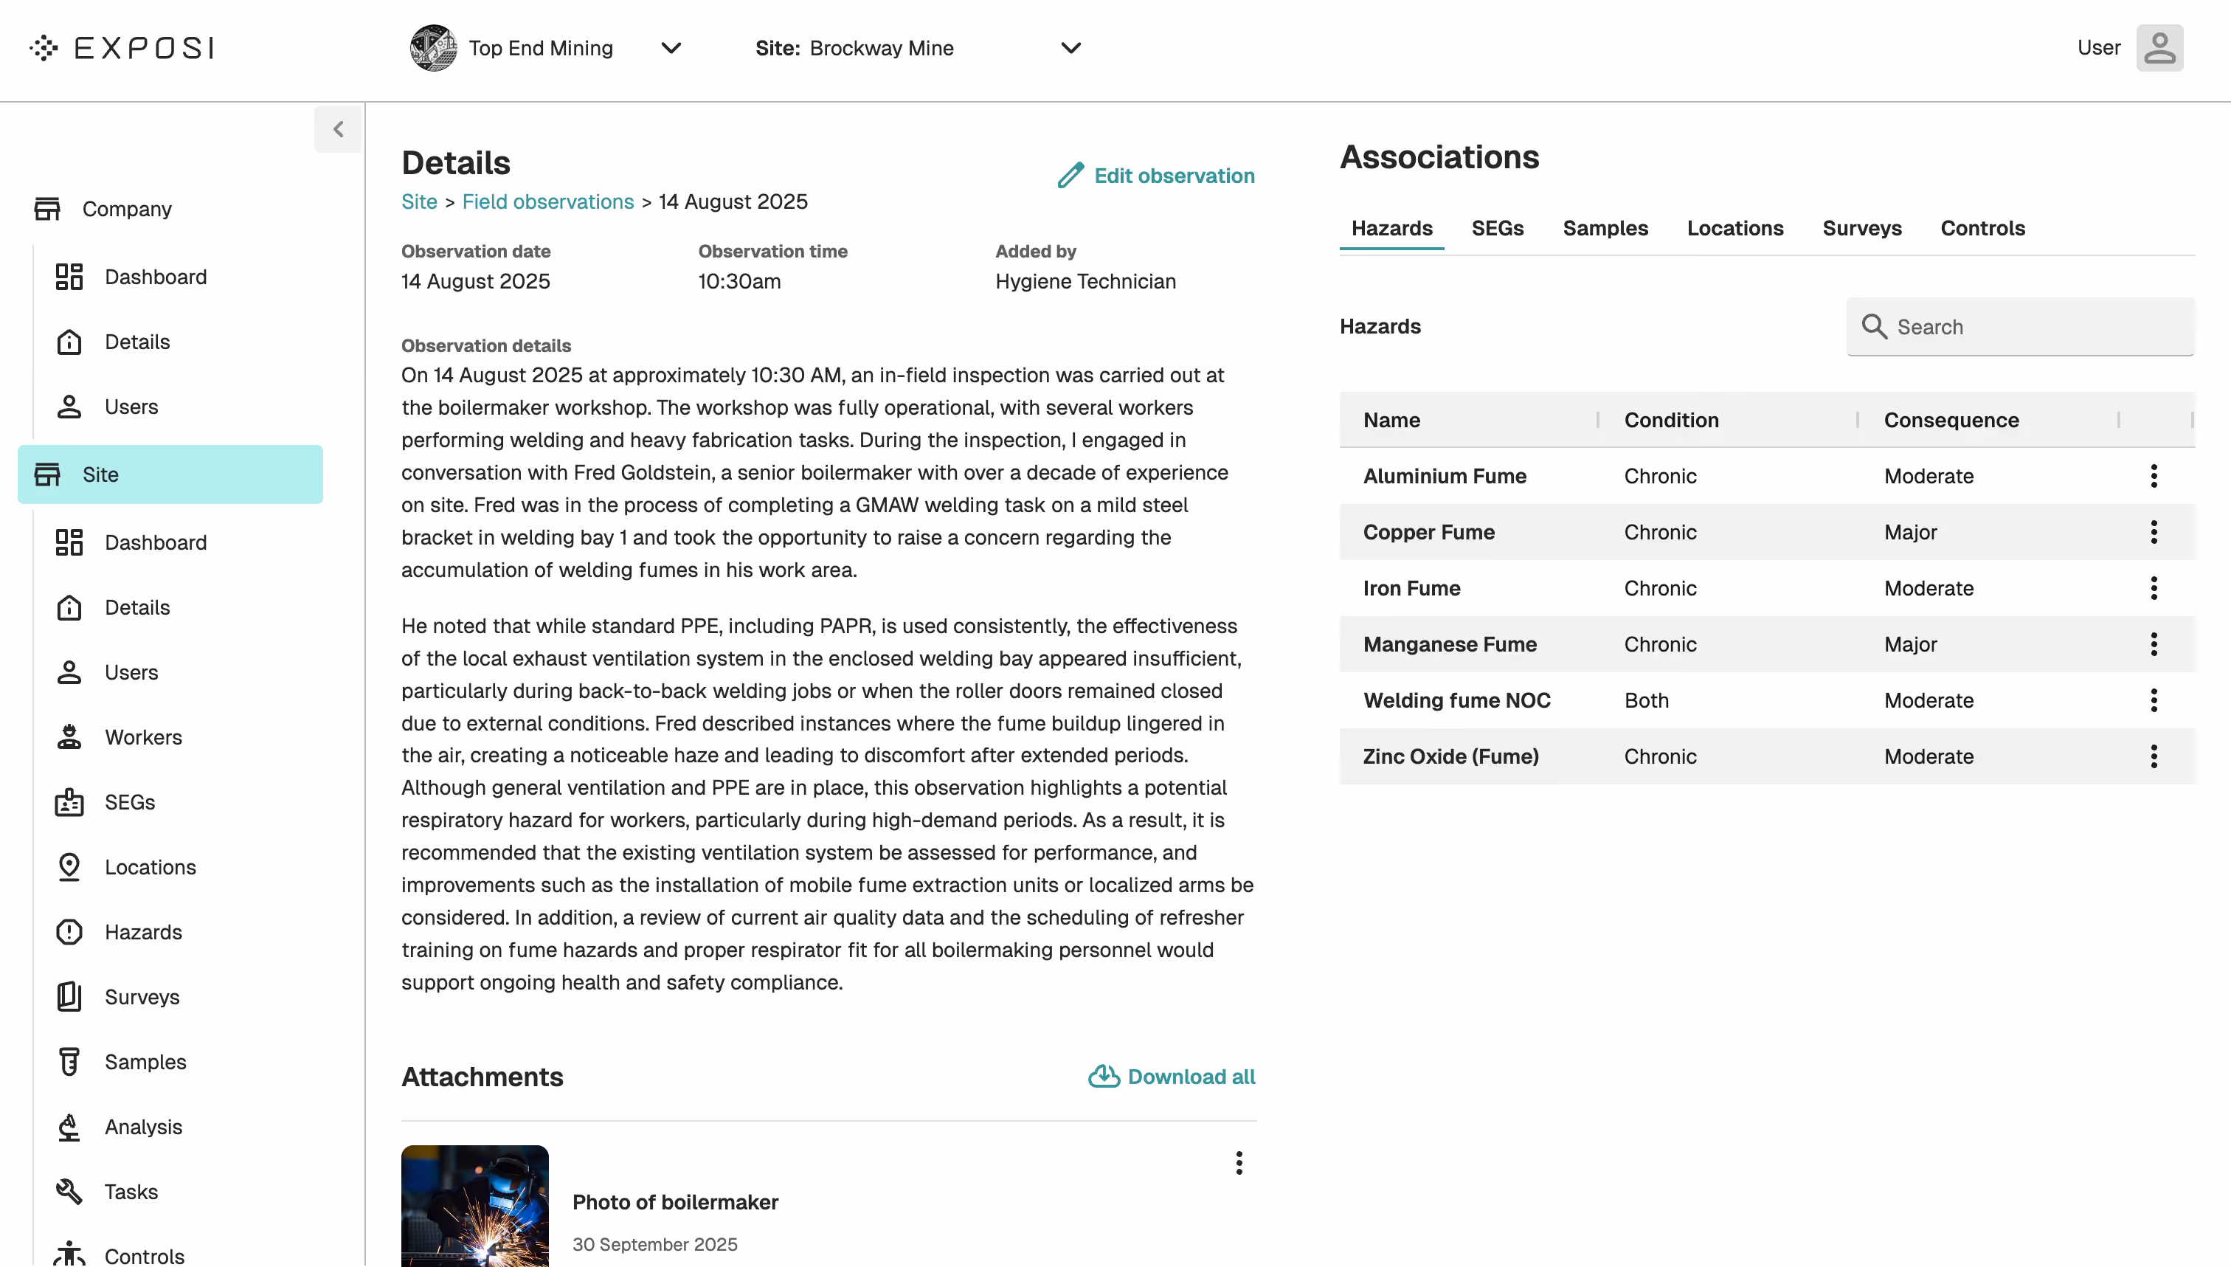
Task: Open the Top End Mining company dropdown
Action: tap(671, 48)
